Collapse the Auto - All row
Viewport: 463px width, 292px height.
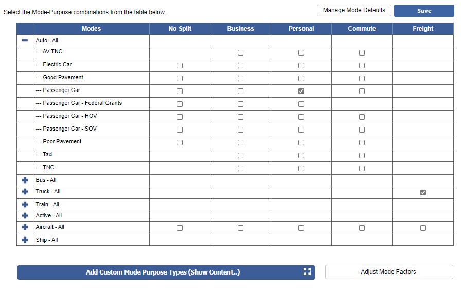[x=25, y=40]
